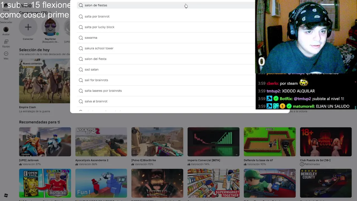357x201 pixels.
Task: Open ReyVictor friend avatar
Action: (50, 27)
